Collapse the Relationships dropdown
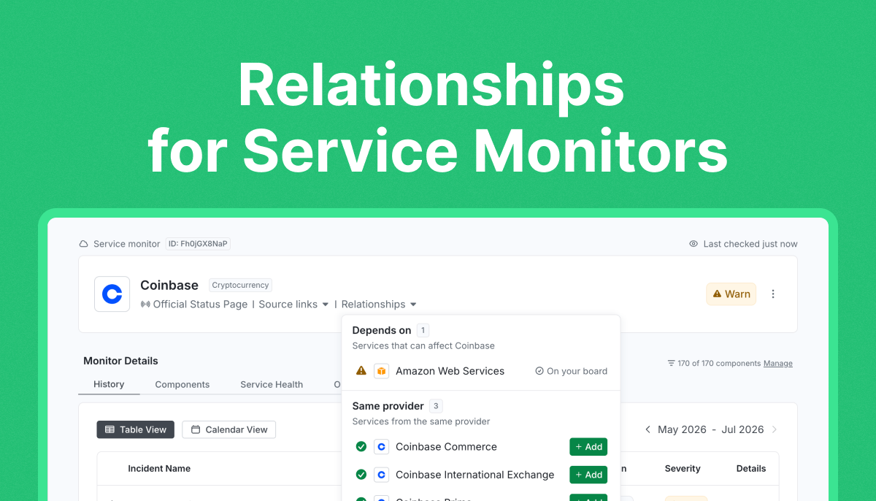The width and height of the screenshot is (876, 501). [x=380, y=305]
